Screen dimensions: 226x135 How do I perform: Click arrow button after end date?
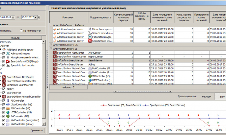(39, 17)
